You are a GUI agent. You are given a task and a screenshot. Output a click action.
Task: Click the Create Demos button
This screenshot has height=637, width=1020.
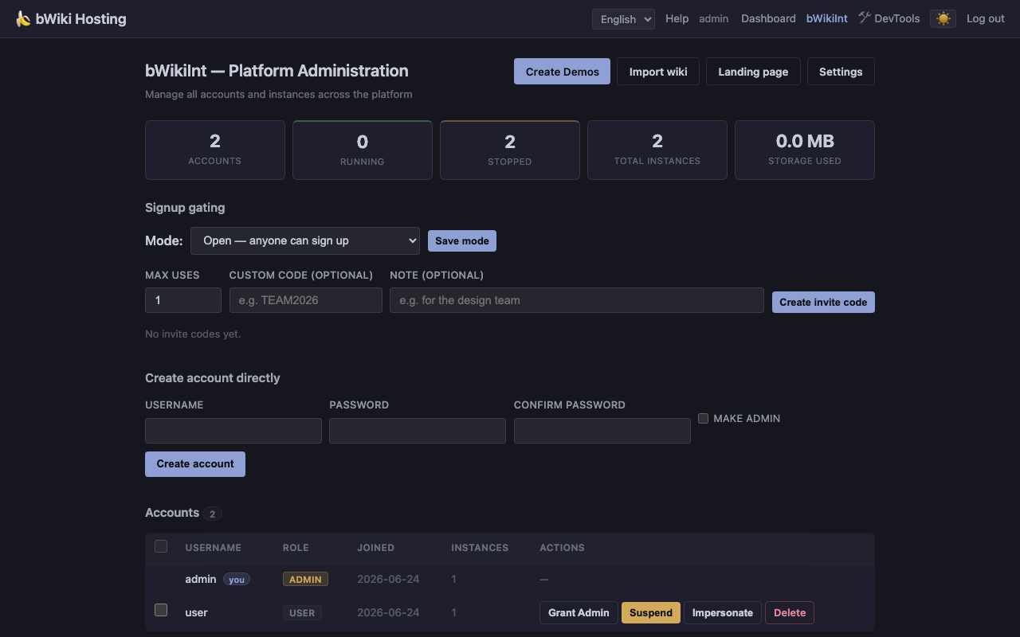562,72
